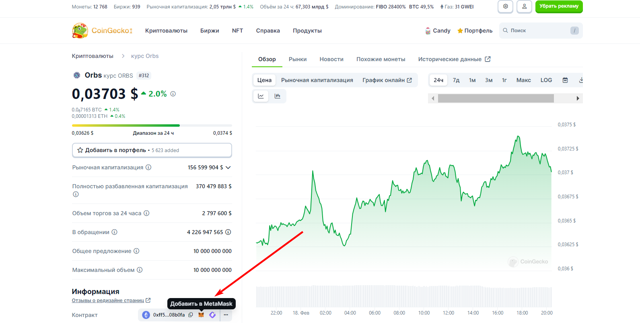Expand market cap 156 599 904 $ chevron
This screenshot has height=323, width=640.
tap(228, 167)
